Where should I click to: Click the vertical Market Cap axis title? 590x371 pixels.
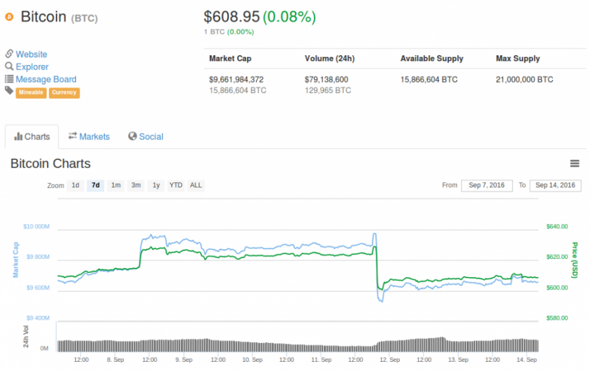tap(16, 260)
